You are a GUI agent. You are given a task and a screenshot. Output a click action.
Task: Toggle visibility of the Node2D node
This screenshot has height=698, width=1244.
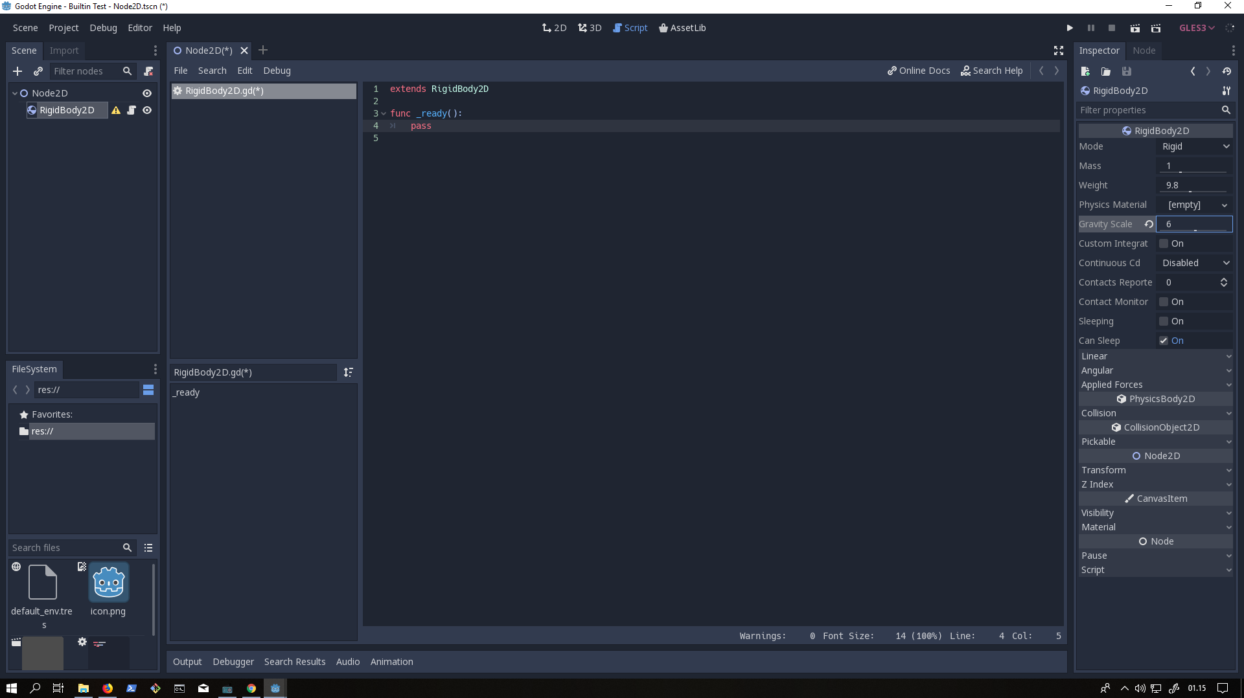[147, 93]
